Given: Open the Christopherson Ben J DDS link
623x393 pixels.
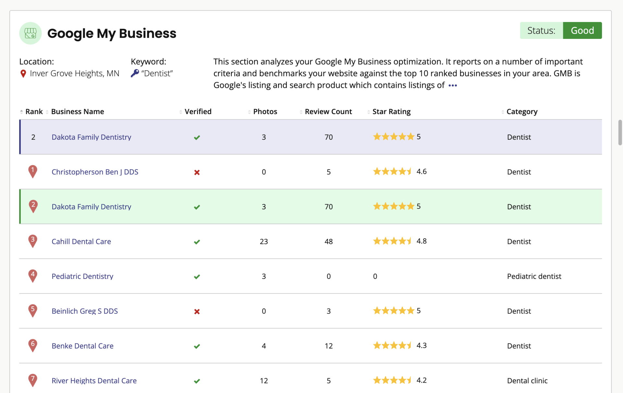Looking at the screenshot, I should click(95, 172).
